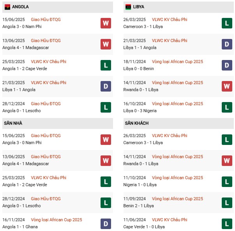Click L badge for Libya 0-3 Nigeria
The height and width of the screenshot is (231, 235).
click(x=226, y=107)
